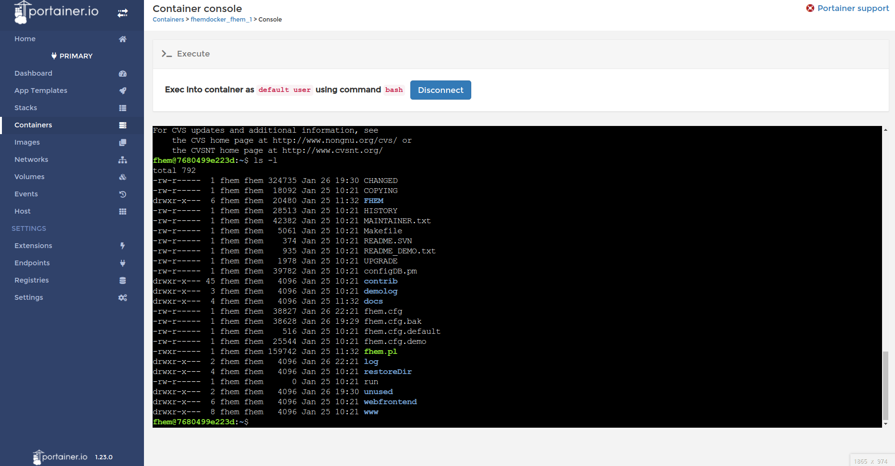Click the Settings gears icon

(123, 297)
